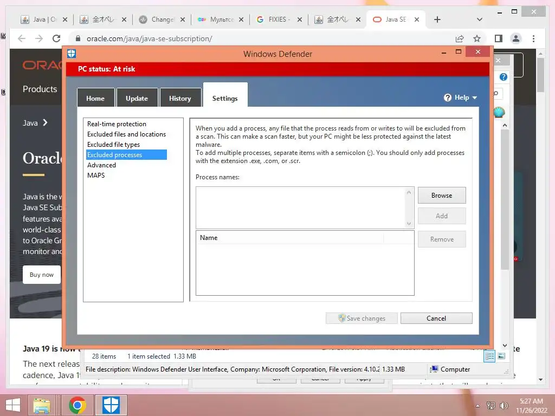Click the Browse button

pyautogui.click(x=442, y=195)
